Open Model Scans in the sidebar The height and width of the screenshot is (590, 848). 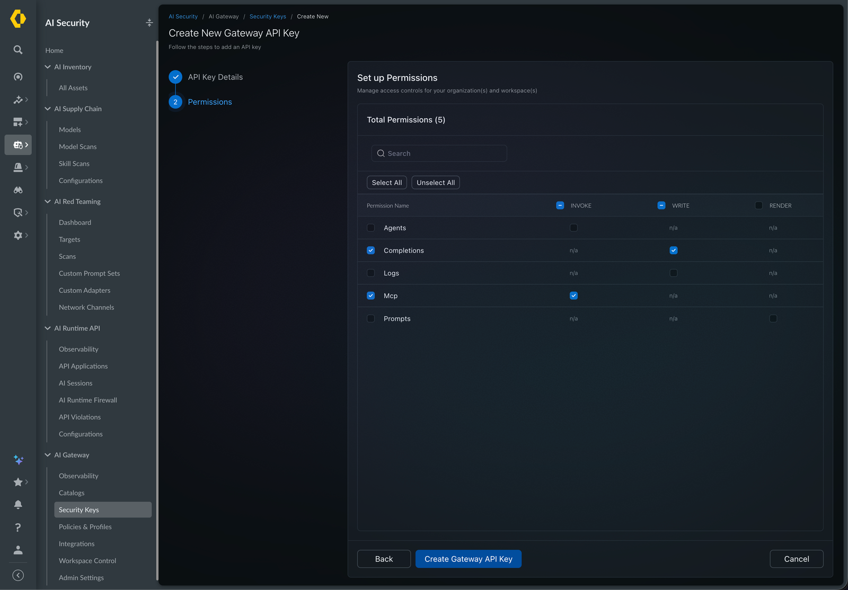(78, 147)
